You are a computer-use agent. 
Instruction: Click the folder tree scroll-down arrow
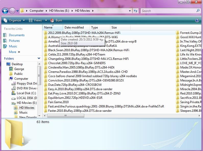coord(39,116)
